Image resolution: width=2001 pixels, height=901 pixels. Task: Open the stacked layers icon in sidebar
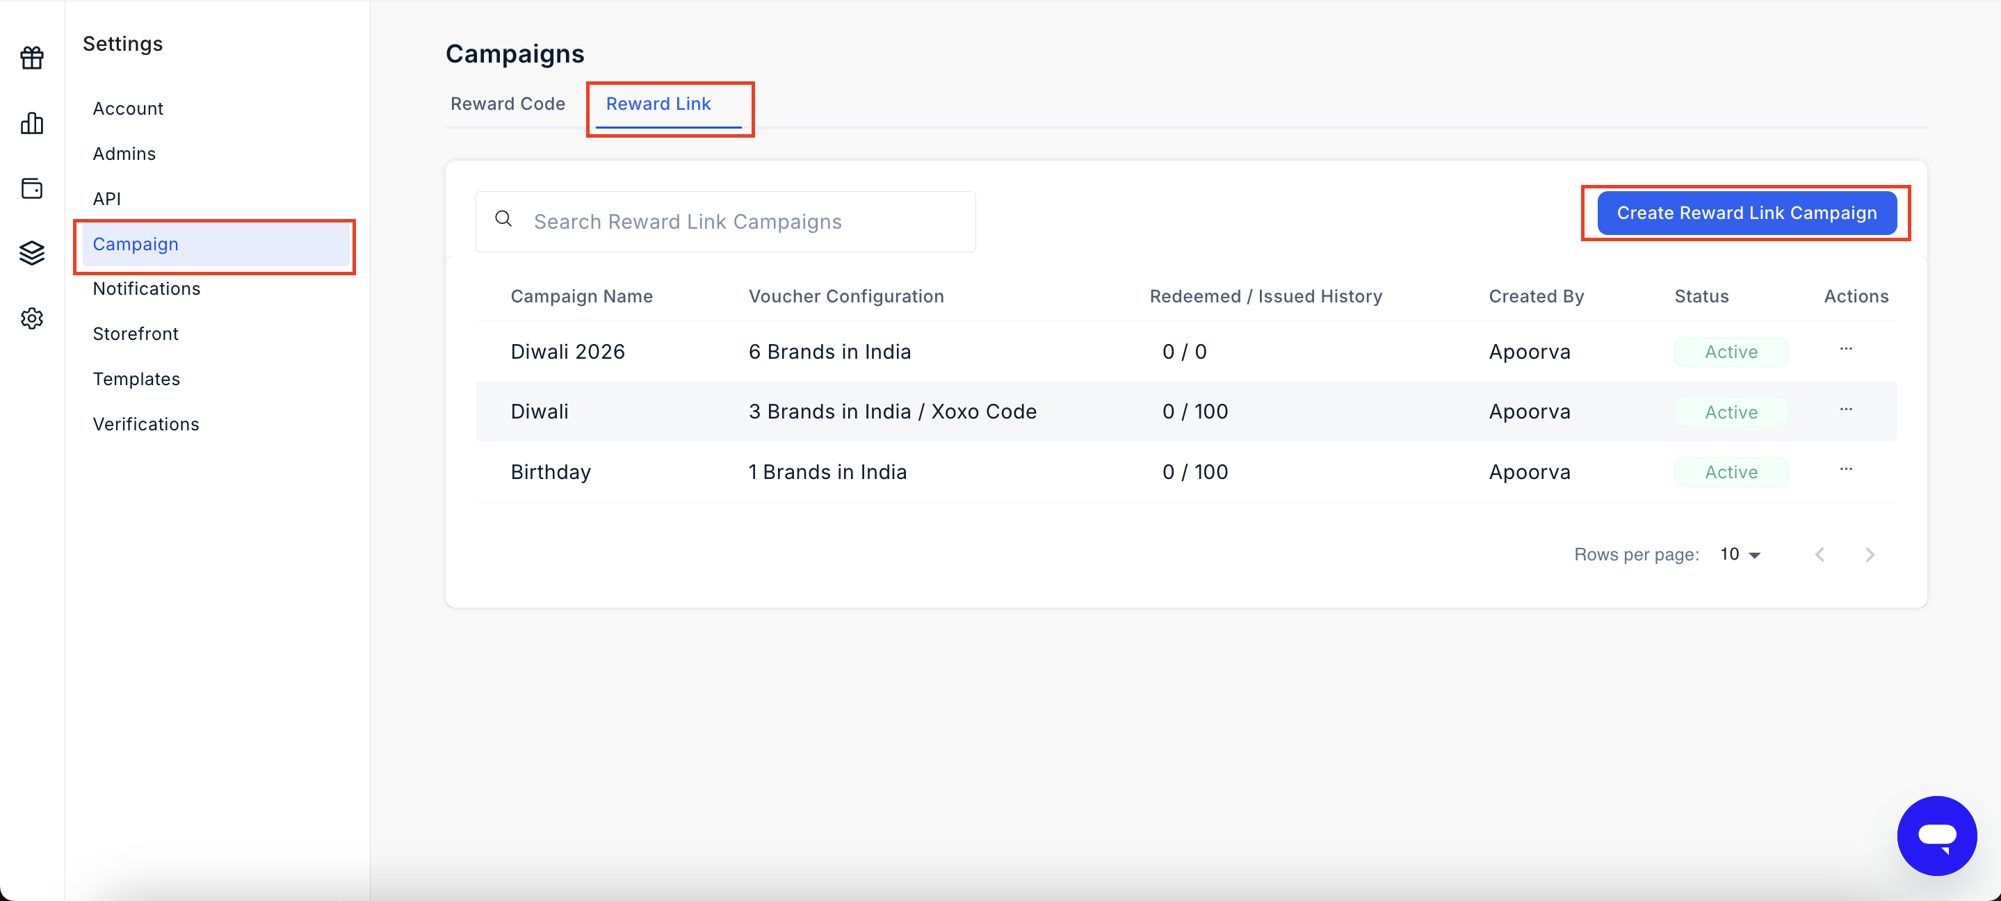(x=32, y=253)
